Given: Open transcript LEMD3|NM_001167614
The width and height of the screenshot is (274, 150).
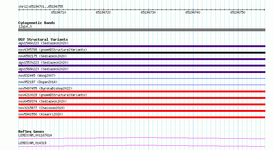Looking at the screenshot, I should click(x=35, y=135).
